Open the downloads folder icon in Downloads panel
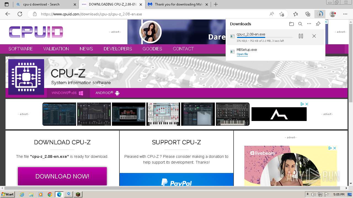Image resolution: width=353 pixels, height=198 pixels. [292, 24]
